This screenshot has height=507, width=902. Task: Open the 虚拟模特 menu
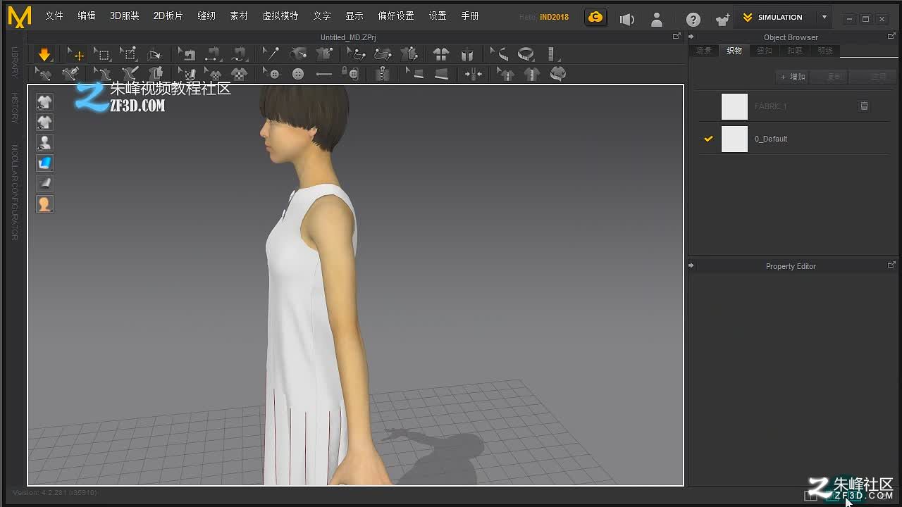280,16
